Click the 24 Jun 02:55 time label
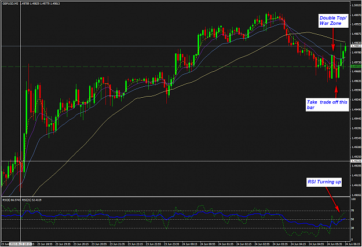The width and height of the screenshot is (362, 247). pos(262,244)
